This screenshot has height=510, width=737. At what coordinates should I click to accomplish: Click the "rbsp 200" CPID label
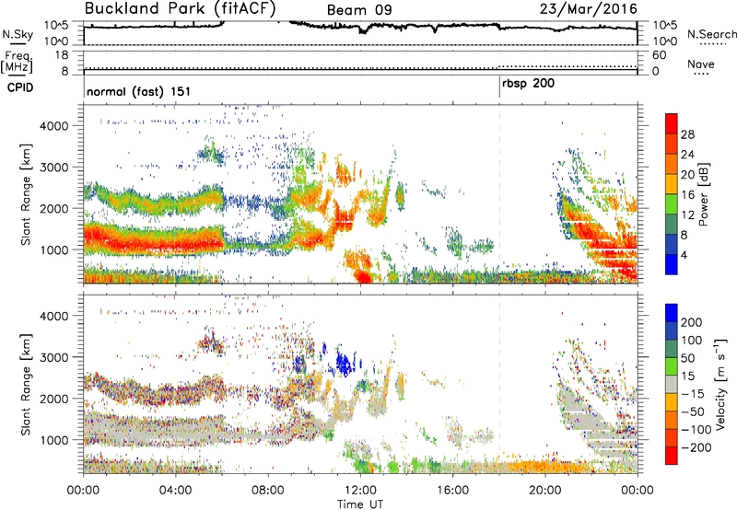pos(528,84)
